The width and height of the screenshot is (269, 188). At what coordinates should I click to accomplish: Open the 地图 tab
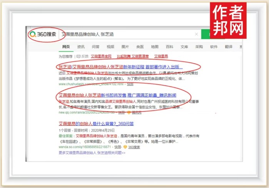[x=154, y=47]
